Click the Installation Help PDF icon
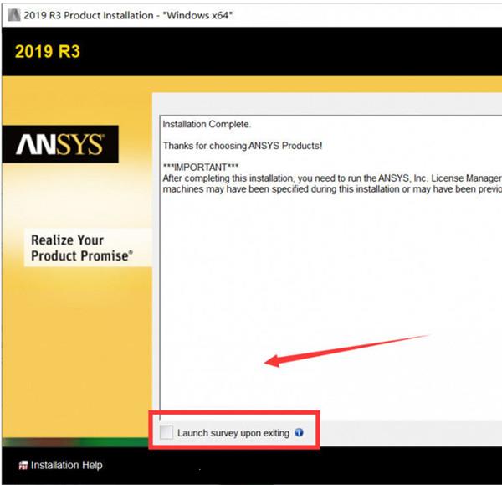Image resolution: width=502 pixels, height=485 pixels. pos(23,465)
